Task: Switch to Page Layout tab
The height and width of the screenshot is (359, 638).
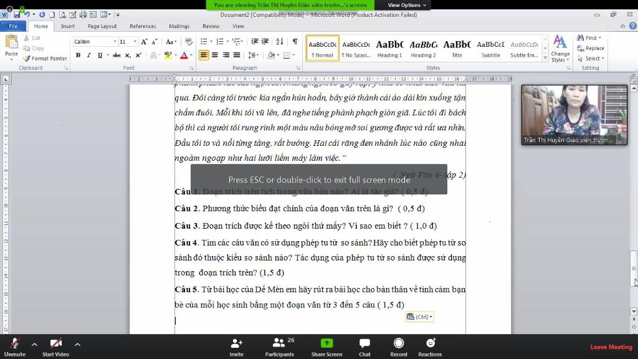Action: (102, 26)
